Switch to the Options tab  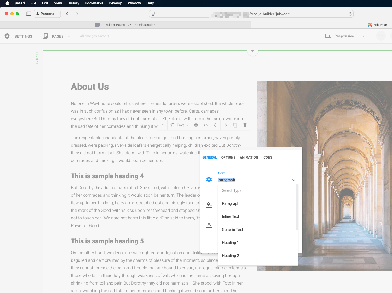tap(228, 157)
